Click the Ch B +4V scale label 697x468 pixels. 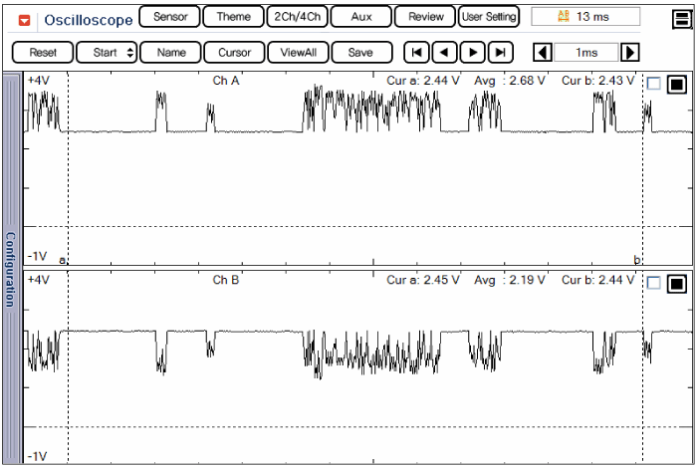pos(39,280)
